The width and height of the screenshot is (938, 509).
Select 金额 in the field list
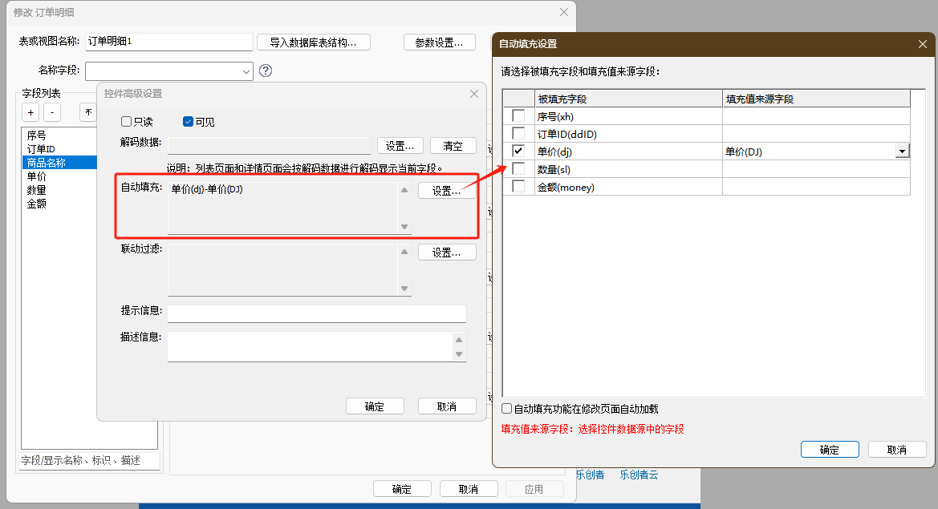(37, 204)
